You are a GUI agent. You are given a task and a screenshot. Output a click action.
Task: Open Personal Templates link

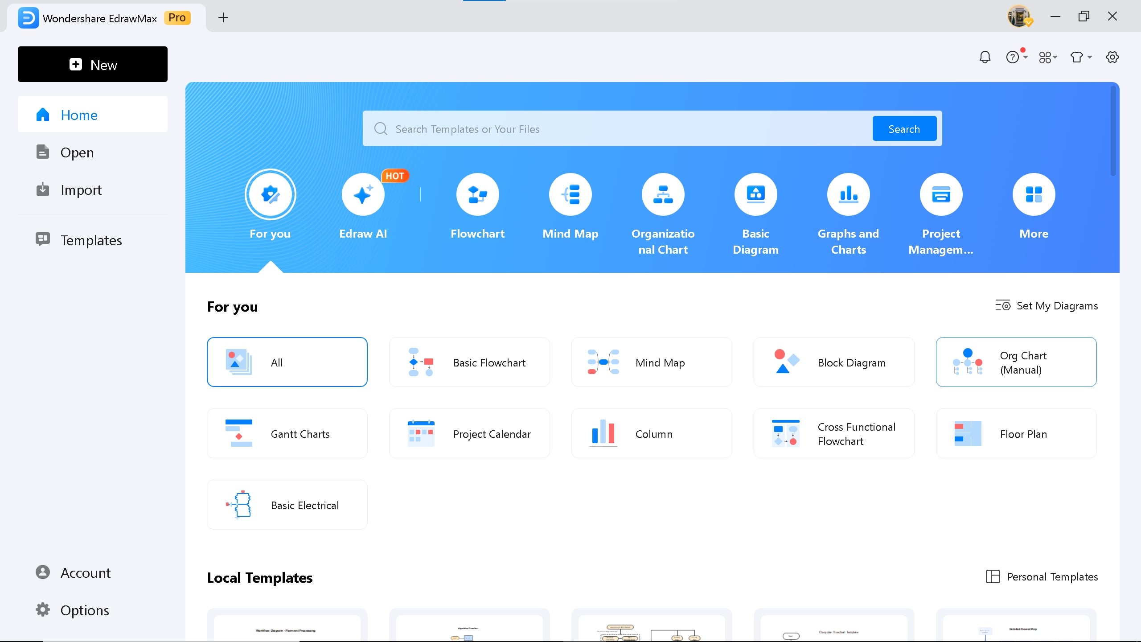[x=1042, y=577]
